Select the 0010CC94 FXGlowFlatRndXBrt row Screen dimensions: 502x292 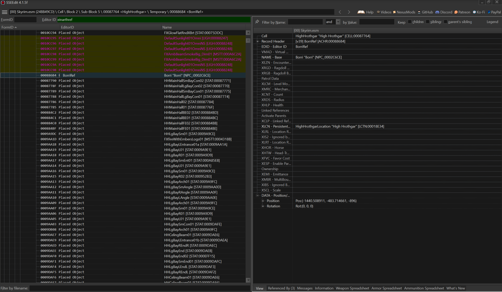coord(123,33)
